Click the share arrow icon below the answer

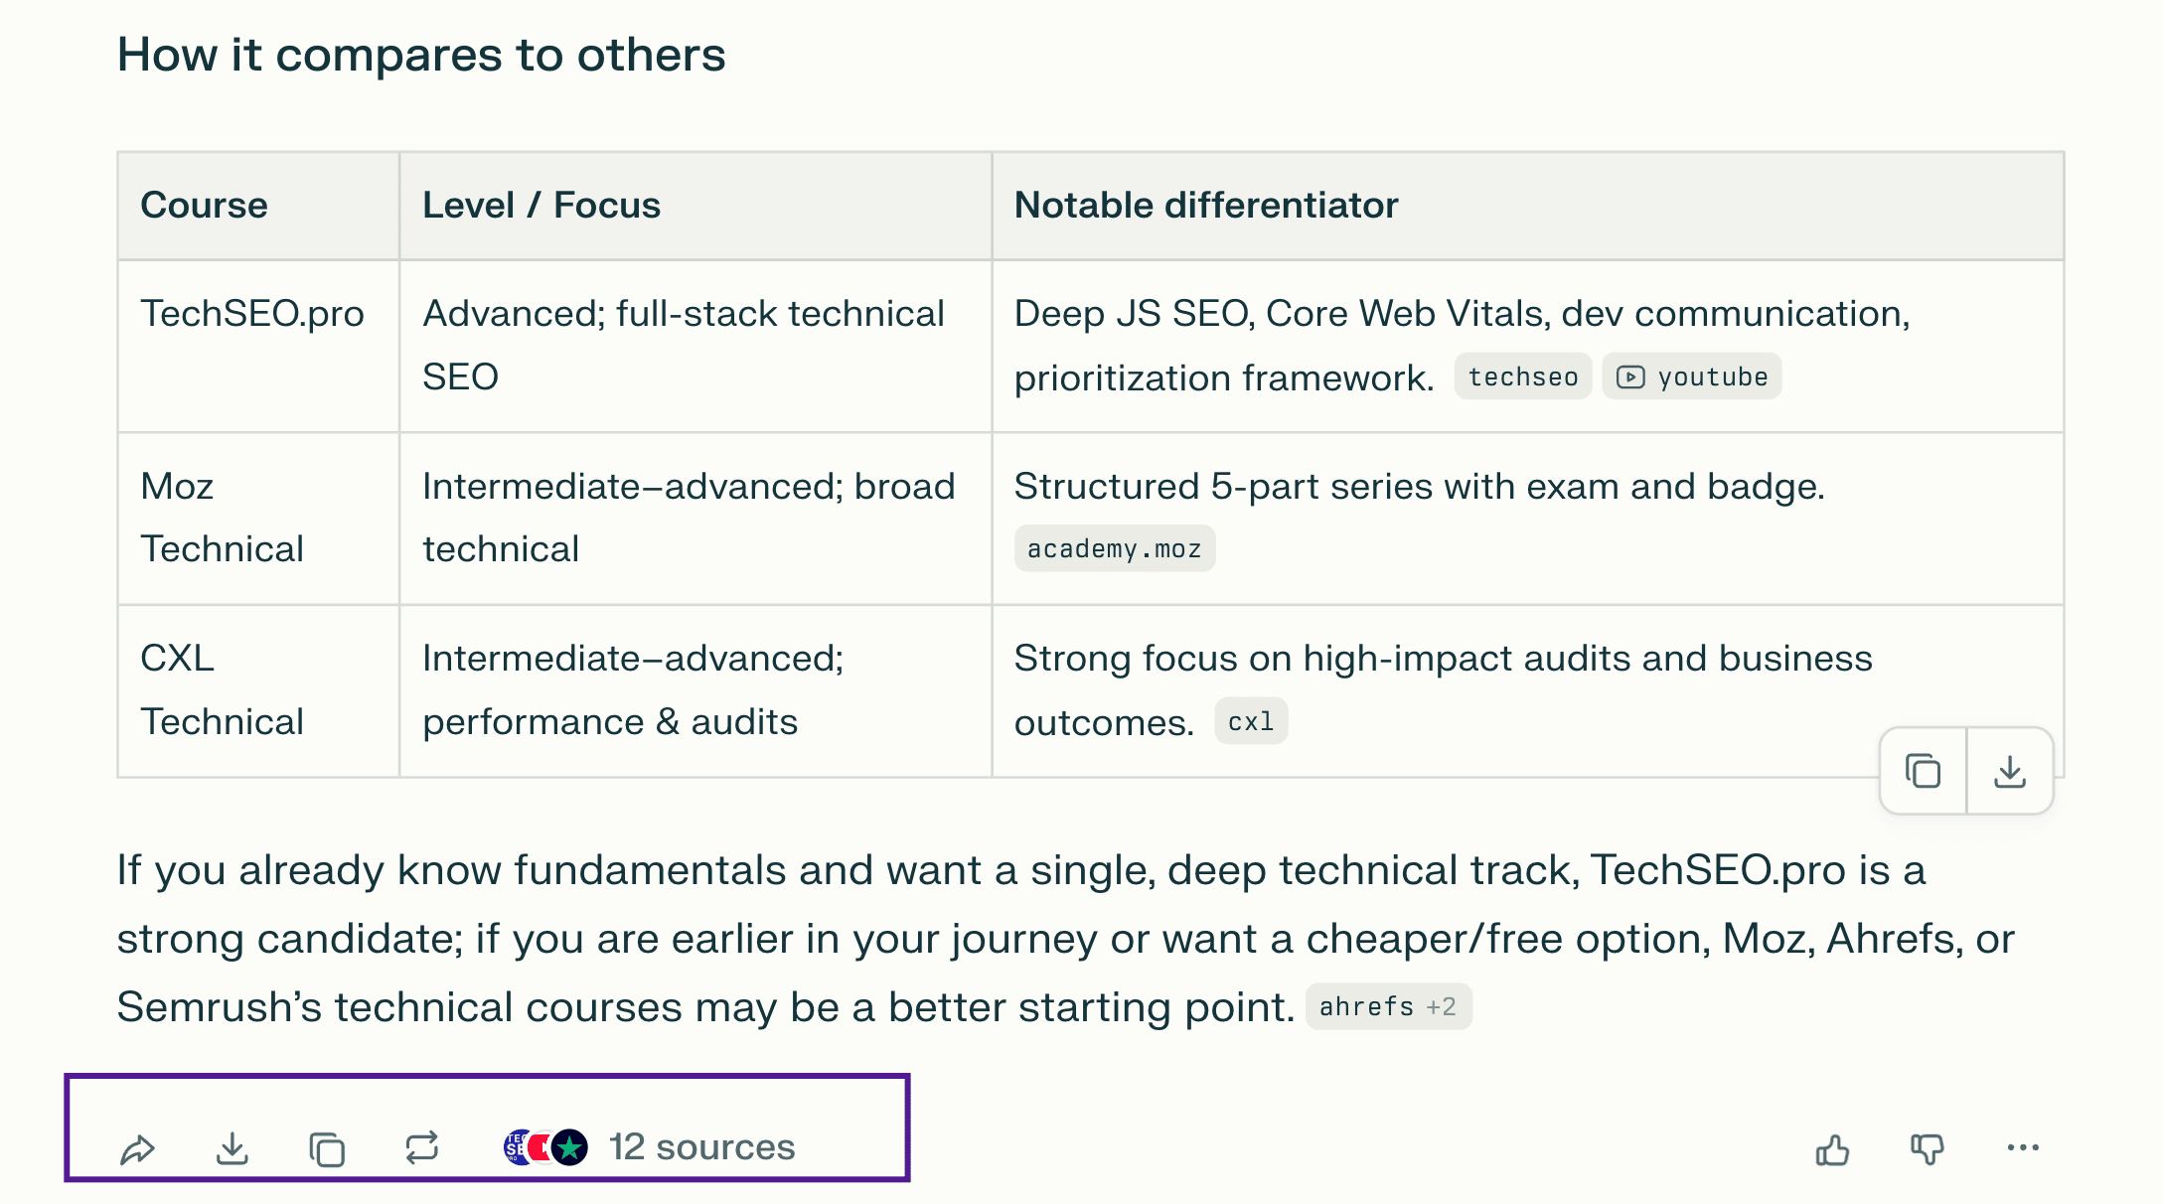(137, 1149)
